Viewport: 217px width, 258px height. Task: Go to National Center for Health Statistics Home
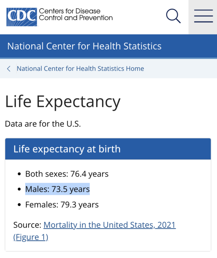coord(80,69)
